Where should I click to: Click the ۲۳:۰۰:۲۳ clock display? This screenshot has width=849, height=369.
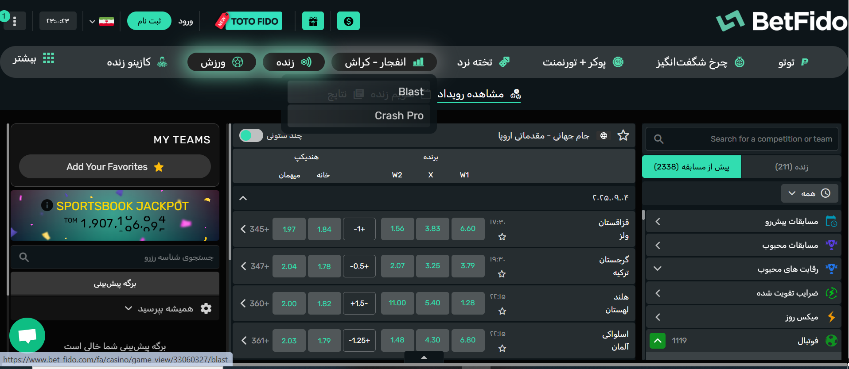pyautogui.click(x=58, y=21)
